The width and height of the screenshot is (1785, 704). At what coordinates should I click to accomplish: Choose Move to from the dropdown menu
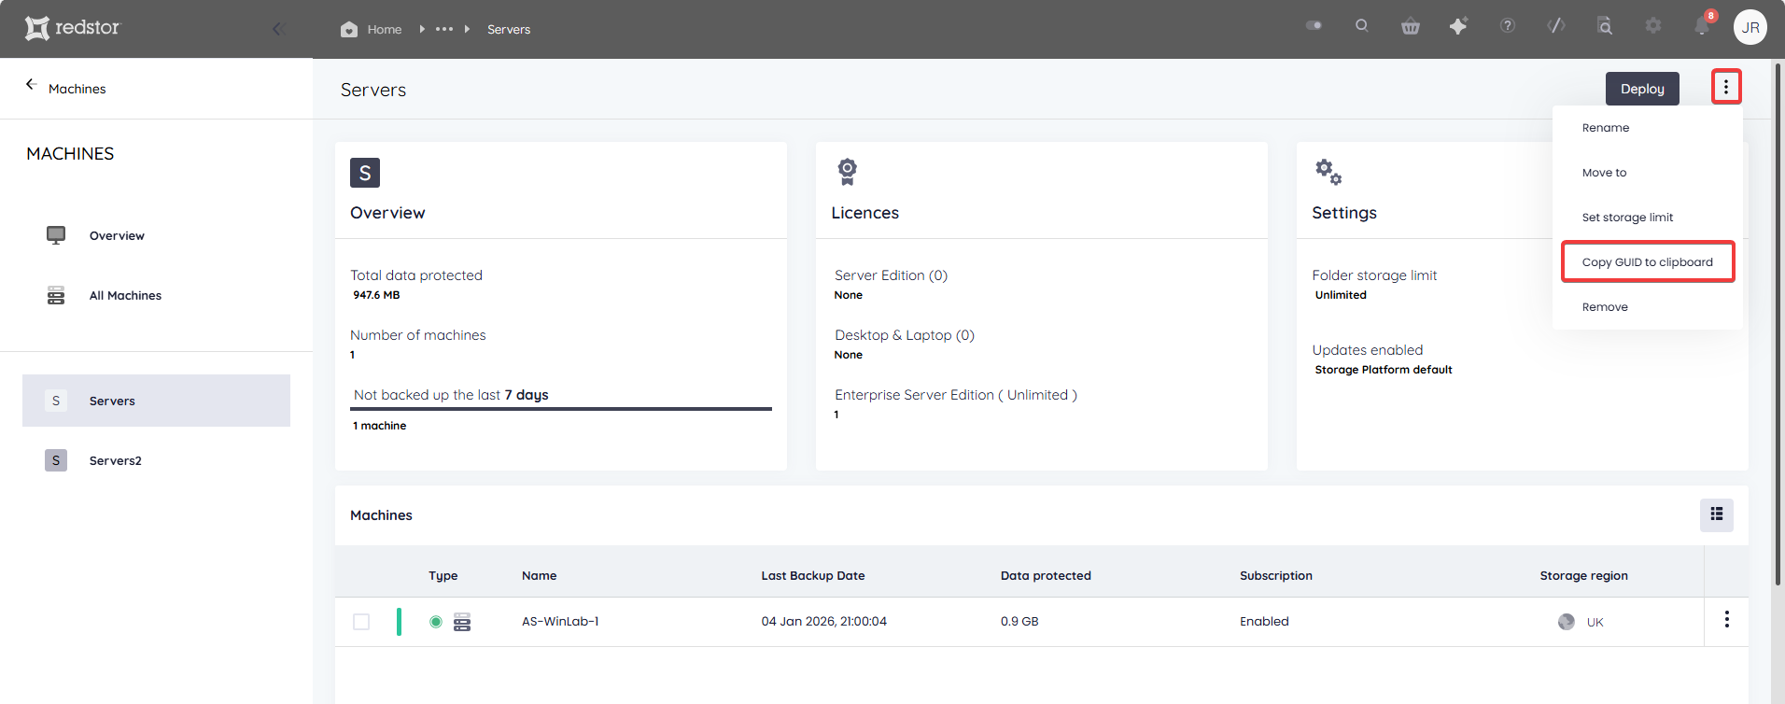click(1648, 173)
